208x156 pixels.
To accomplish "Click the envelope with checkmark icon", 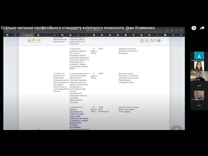I will [x=155, y=40].
